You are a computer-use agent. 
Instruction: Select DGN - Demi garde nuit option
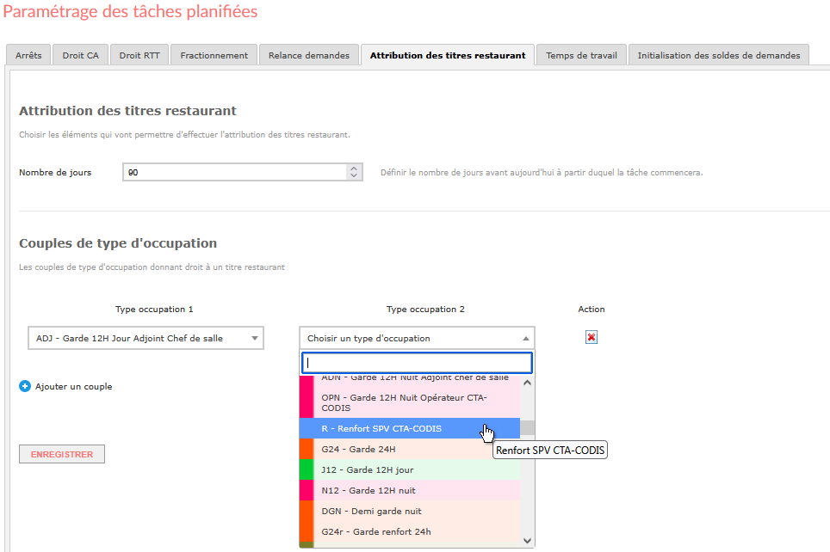tap(410, 511)
